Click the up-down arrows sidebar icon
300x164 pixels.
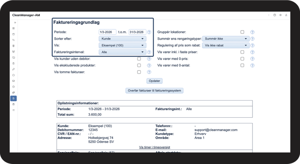point(13,40)
